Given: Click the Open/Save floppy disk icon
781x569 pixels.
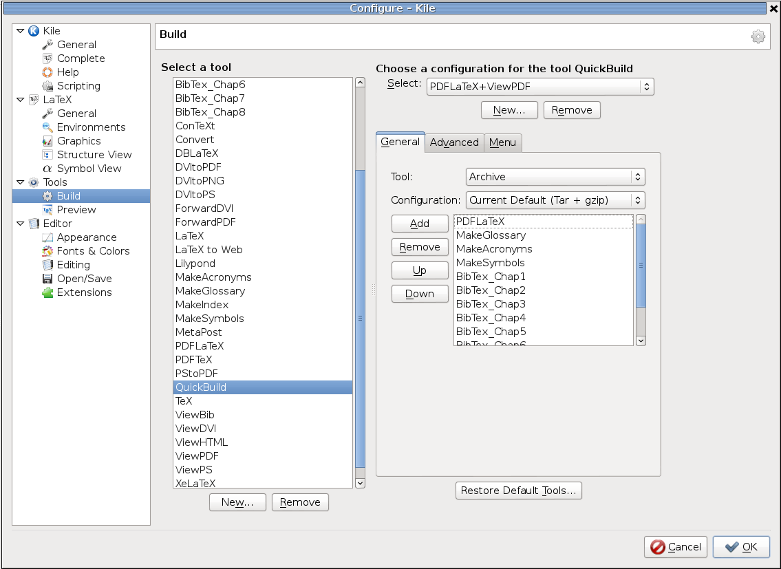Looking at the screenshot, I should tap(47, 279).
